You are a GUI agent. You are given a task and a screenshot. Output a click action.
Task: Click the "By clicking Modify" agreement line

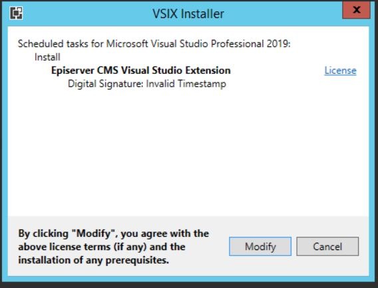114,233
